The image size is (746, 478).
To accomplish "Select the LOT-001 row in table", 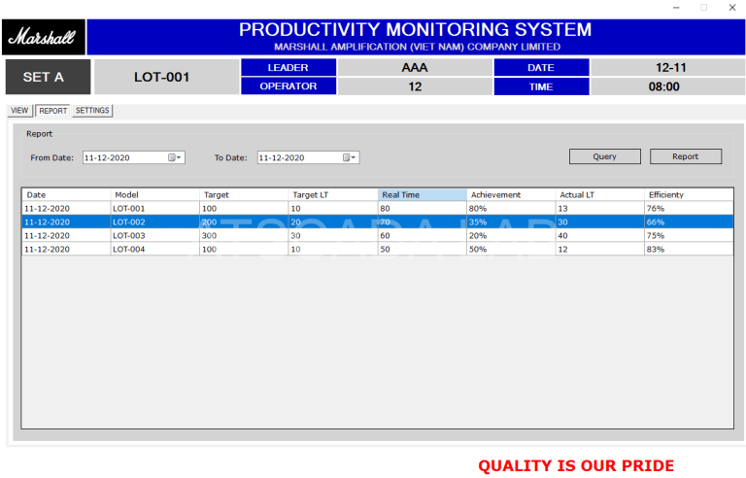I will [377, 209].
